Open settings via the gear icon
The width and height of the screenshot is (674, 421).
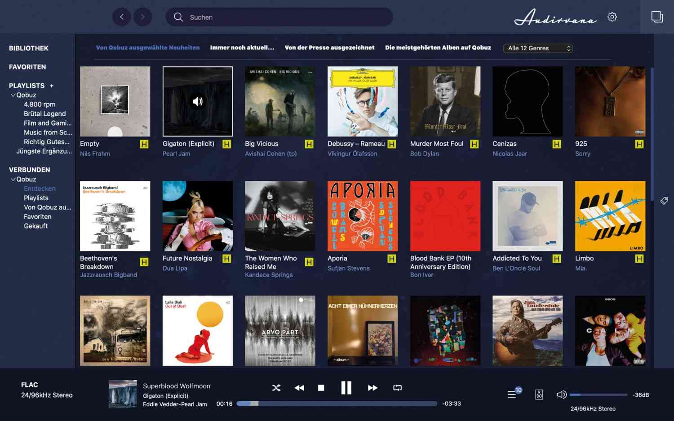click(612, 17)
